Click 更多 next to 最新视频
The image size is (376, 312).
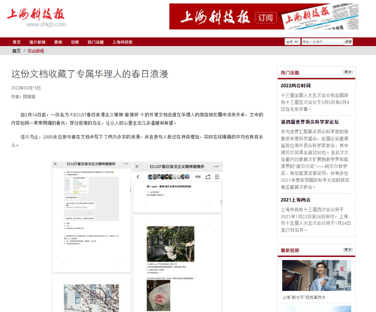pos(348,250)
